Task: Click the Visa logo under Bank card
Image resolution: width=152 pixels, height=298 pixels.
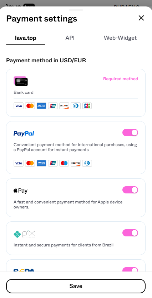Action: pyautogui.click(x=19, y=106)
